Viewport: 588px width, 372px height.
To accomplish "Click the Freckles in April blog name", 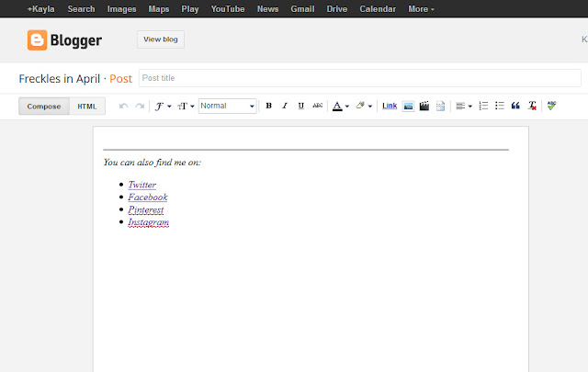I will tap(59, 79).
